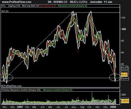Click the 90 price axis value

[123, 52]
